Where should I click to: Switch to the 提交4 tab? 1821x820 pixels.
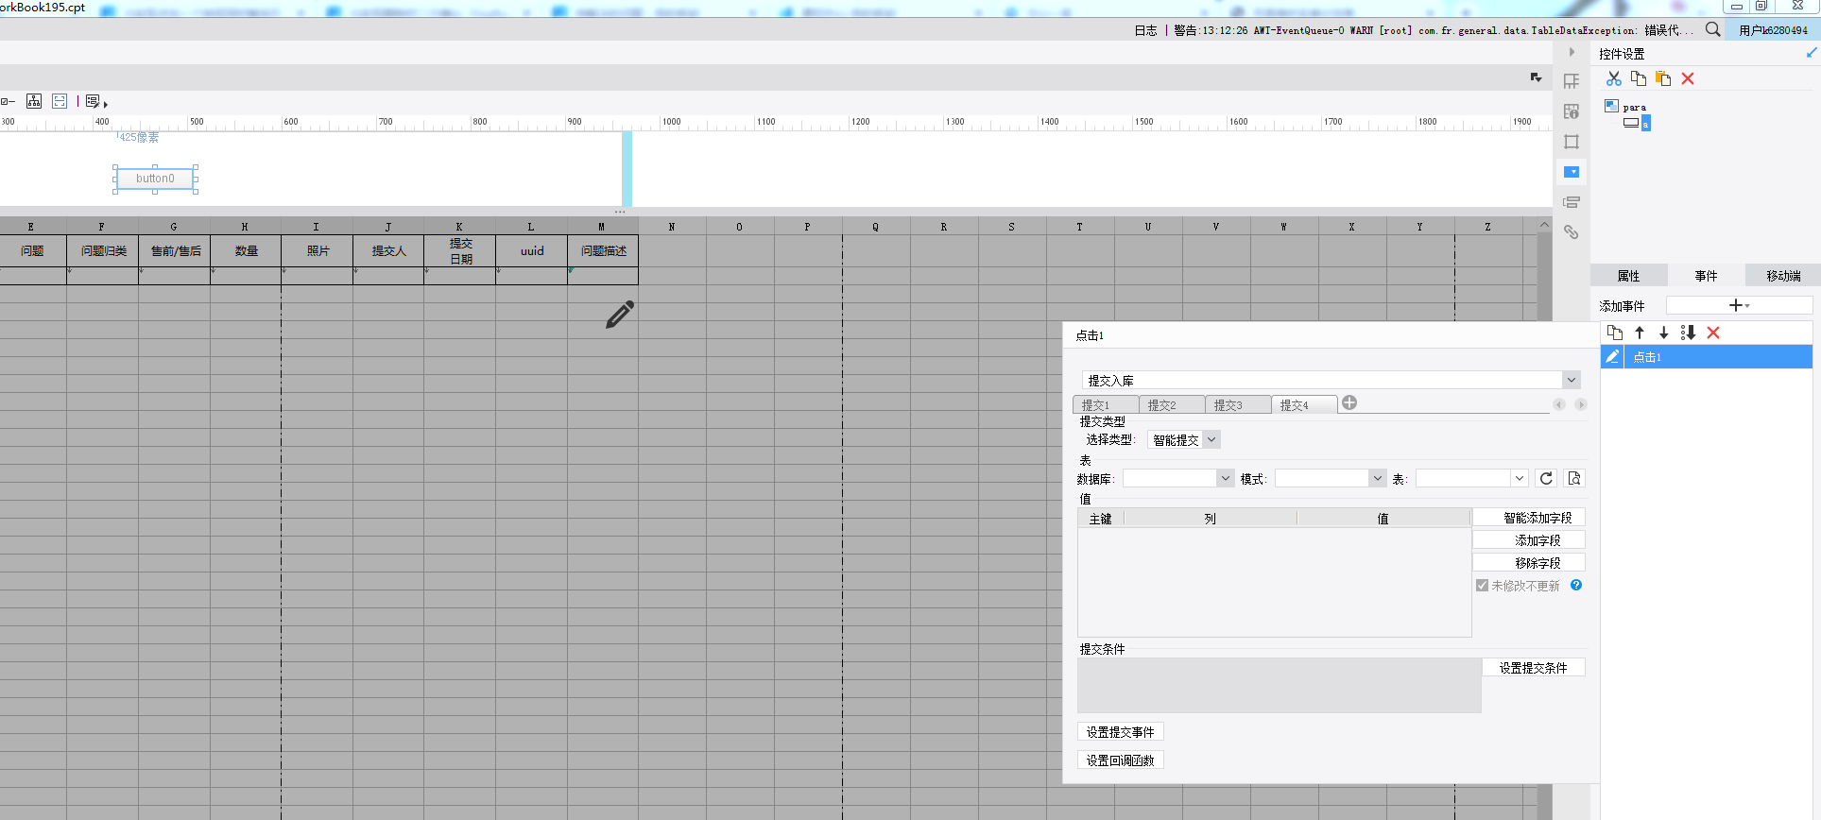tap(1304, 405)
